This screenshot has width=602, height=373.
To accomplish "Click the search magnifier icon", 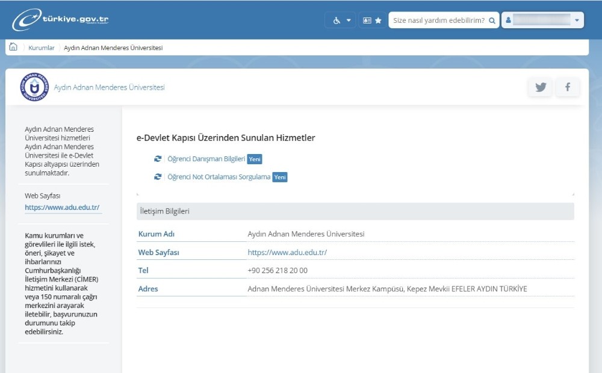I will (492, 20).
